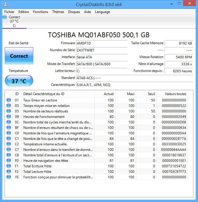Select the Total Ecriture Hôte row
This screenshot has width=198, height=202.
click(x=96, y=166)
